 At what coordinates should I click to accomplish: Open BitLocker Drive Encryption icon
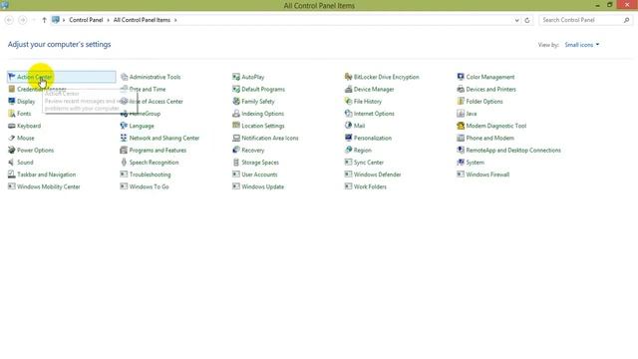pos(348,77)
